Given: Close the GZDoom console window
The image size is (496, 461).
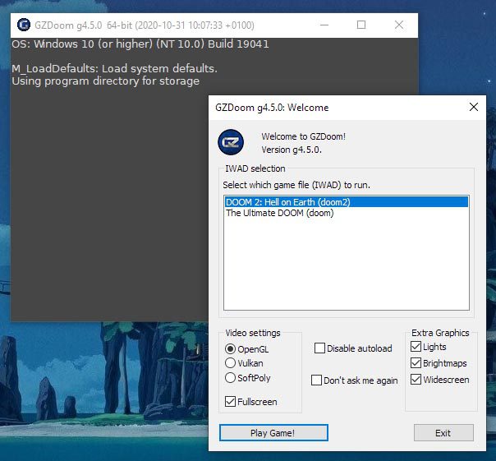Looking at the screenshot, I should pos(399,25).
